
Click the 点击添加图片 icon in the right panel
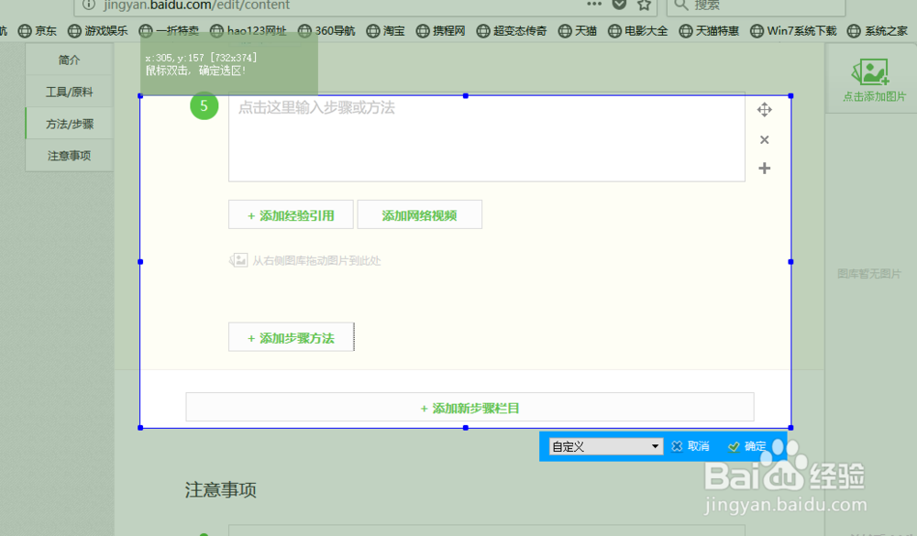[869, 73]
